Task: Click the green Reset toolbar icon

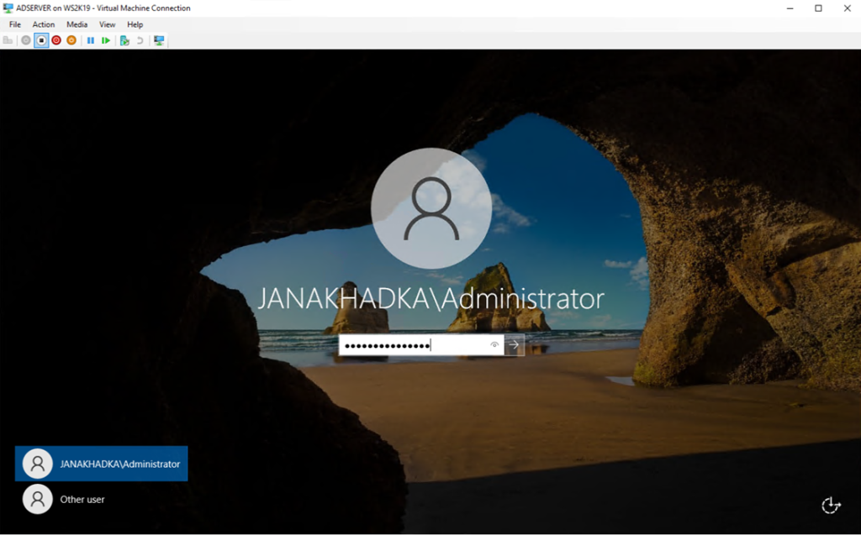Action: coord(106,40)
